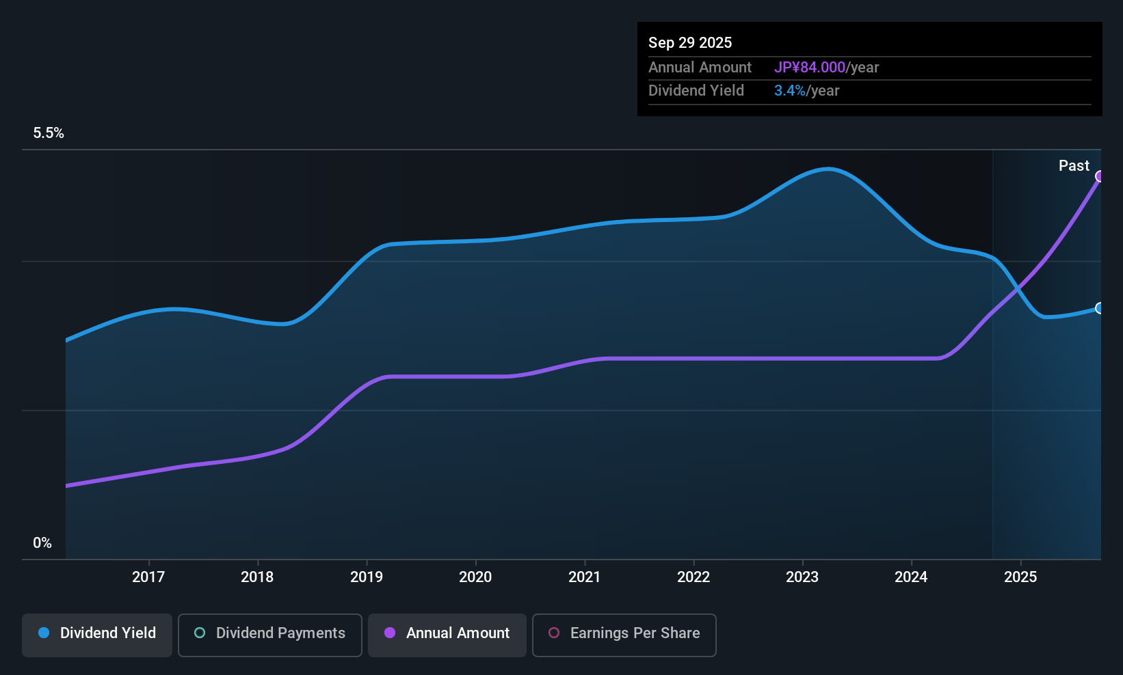1123x675 pixels.
Task: Toggle the Annual Amount series visibility
Action: point(447,634)
